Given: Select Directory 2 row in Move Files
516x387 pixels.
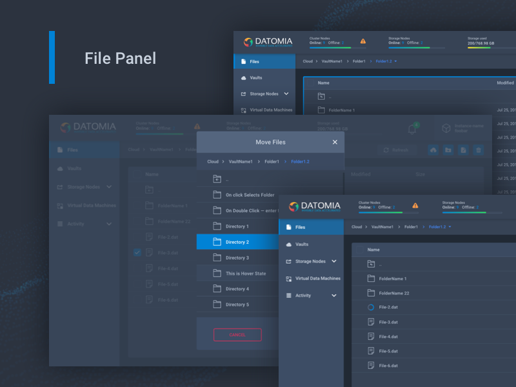Looking at the screenshot, I should (237, 242).
